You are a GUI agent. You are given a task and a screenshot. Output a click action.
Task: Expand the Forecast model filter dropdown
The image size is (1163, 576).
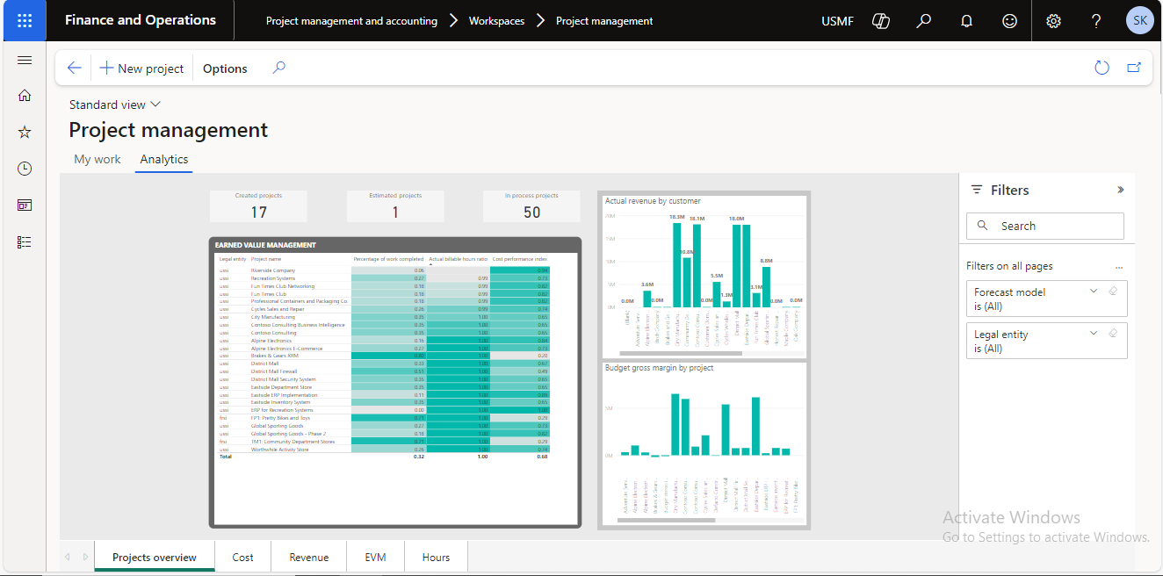[x=1094, y=292]
